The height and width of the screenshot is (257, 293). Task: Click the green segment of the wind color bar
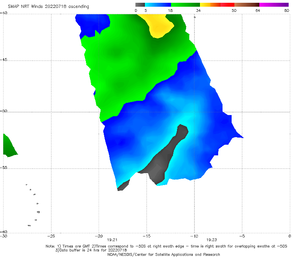tap(185, 5)
